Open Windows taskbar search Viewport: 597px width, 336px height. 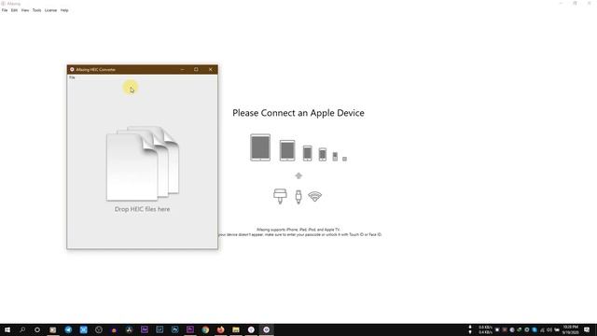click(x=22, y=329)
